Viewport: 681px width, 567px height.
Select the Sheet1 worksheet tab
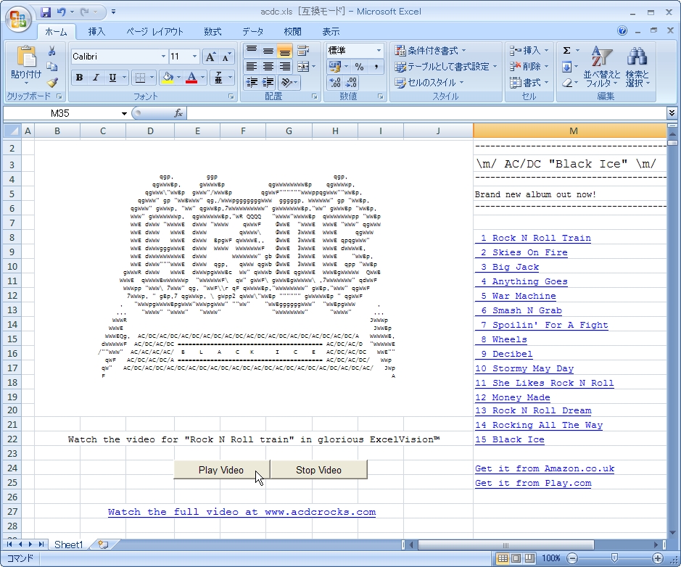(x=68, y=545)
